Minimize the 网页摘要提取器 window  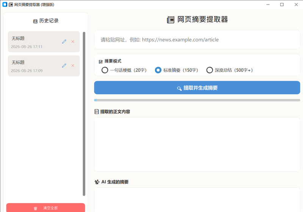[x=268, y=5]
